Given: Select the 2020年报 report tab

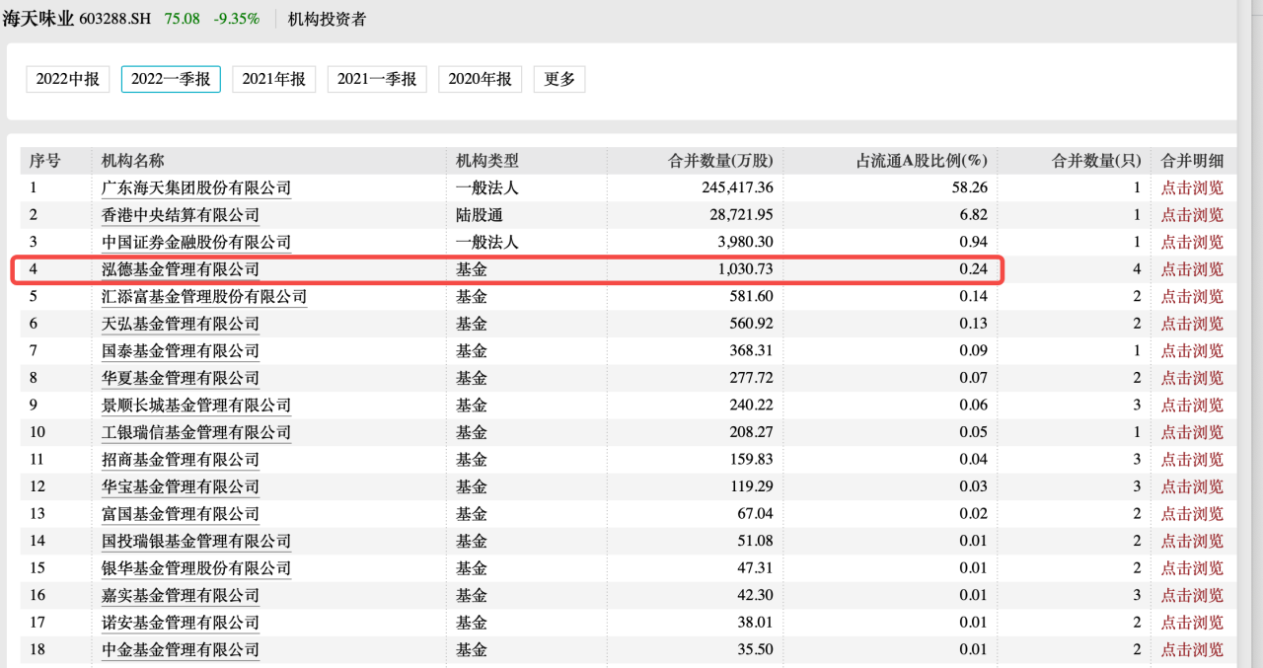Looking at the screenshot, I should [x=480, y=80].
